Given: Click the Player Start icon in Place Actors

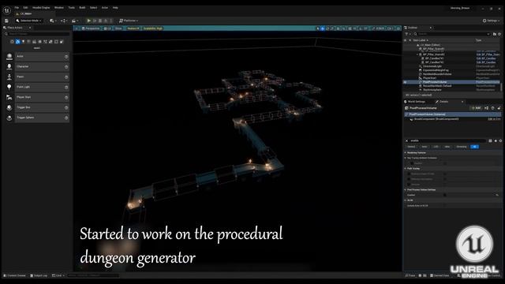Looking at the screenshot, I should 9,97.
